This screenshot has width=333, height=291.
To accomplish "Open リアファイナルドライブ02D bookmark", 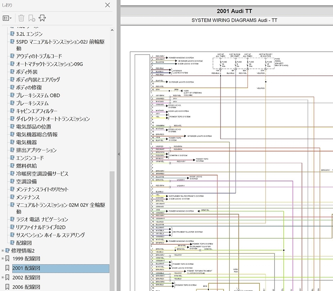I will pos(41,227).
